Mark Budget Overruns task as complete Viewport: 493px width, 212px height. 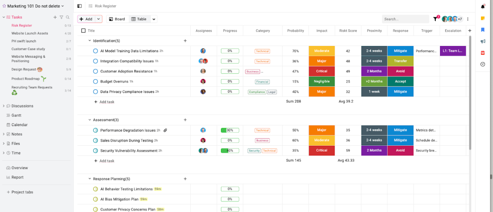95,82
